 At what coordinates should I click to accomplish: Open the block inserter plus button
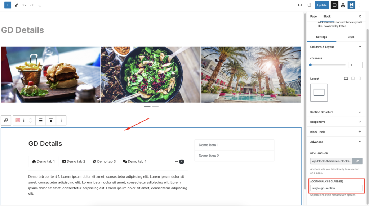click(8, 5)
